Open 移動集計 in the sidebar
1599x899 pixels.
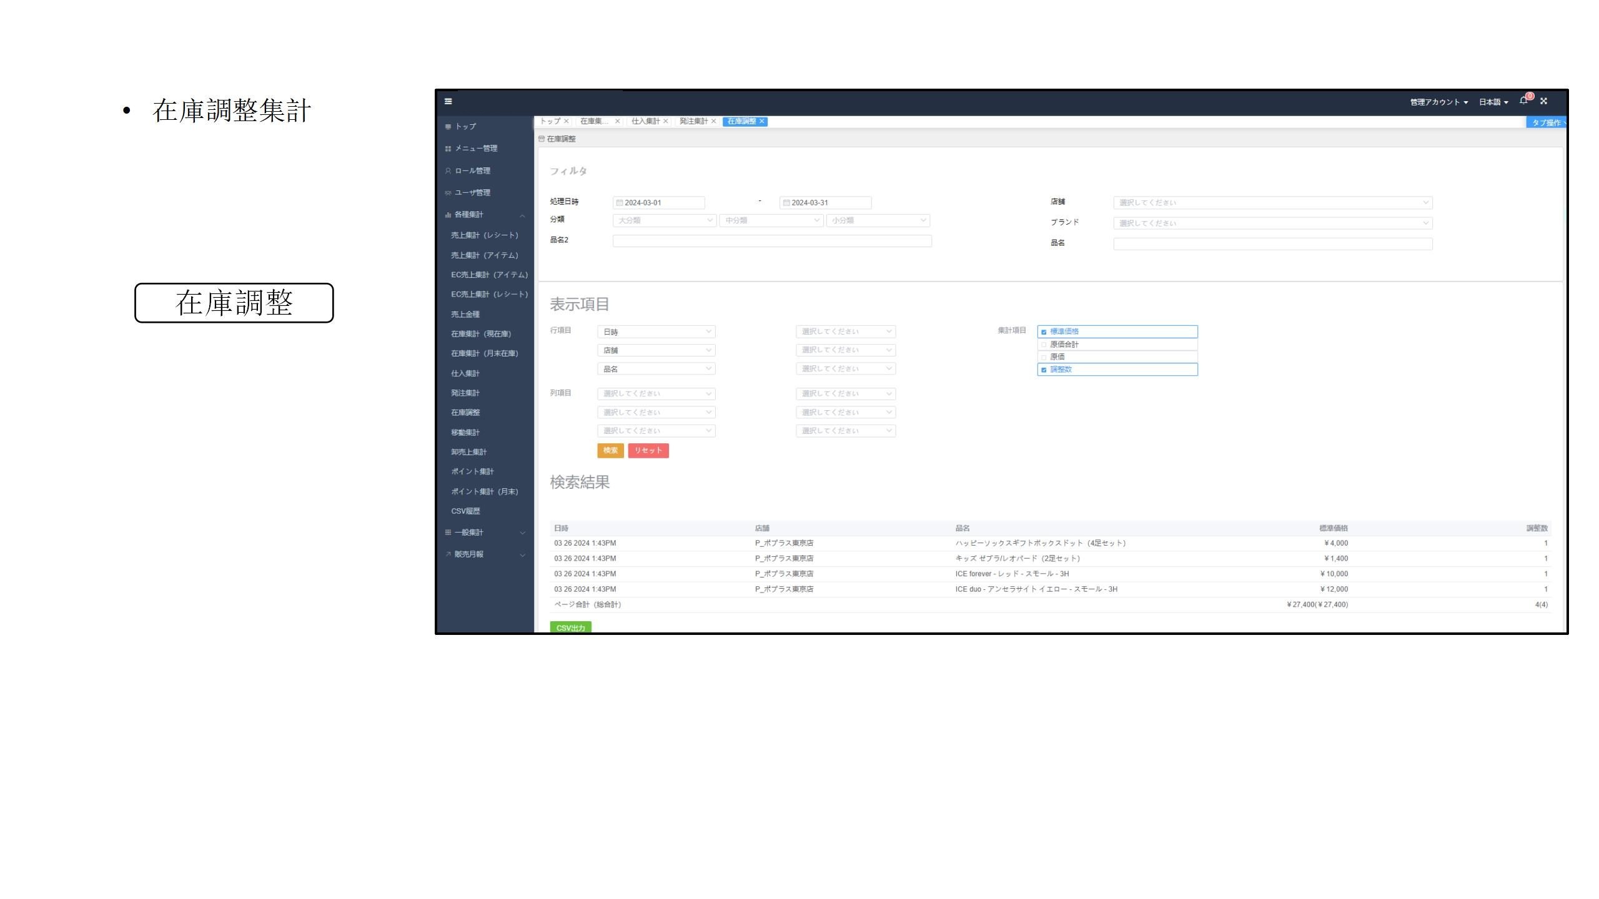(x=465, y=432)
